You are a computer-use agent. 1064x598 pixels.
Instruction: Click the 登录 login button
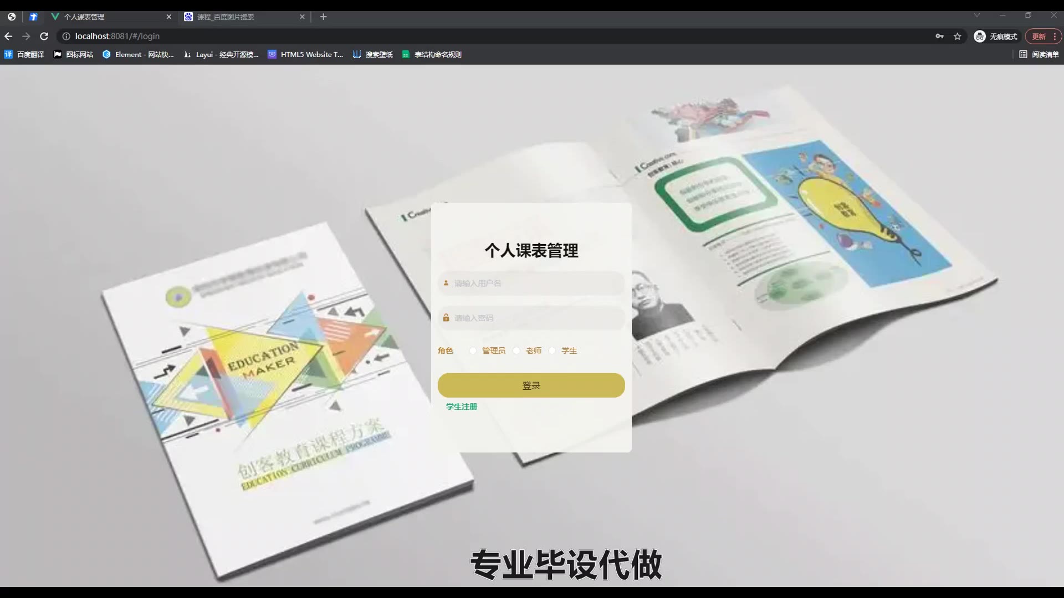pyautogui.click(x=531, y=385)
